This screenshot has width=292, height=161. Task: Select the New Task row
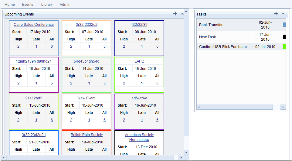[241, 37]
